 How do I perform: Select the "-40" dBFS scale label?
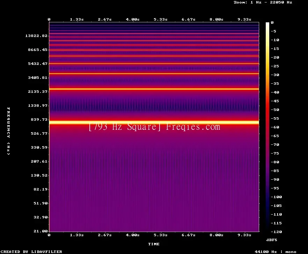pos(275,92)
